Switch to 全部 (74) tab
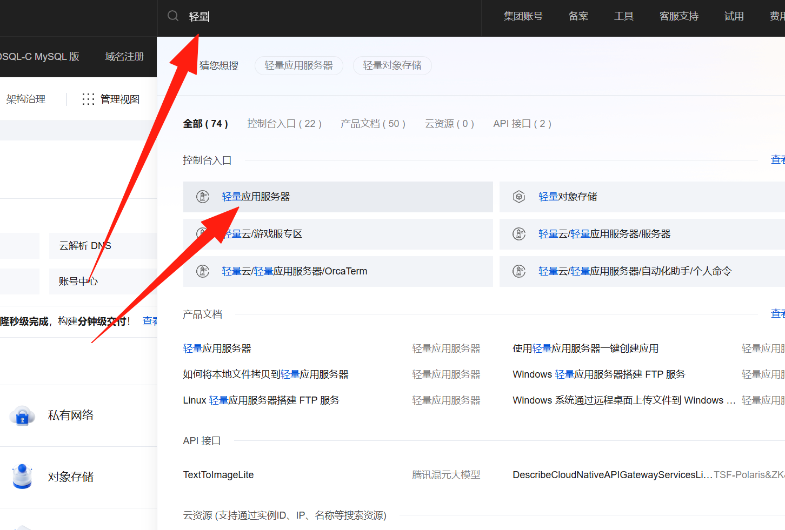Screen dimensions: 785x530 click(205, 124)
